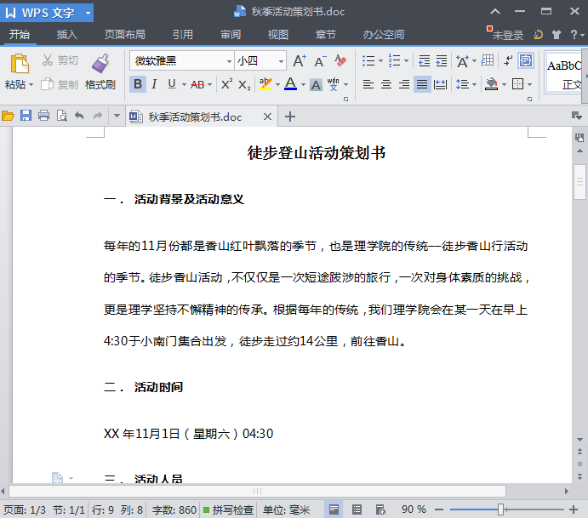Center align the text

(x=386, y=84)
